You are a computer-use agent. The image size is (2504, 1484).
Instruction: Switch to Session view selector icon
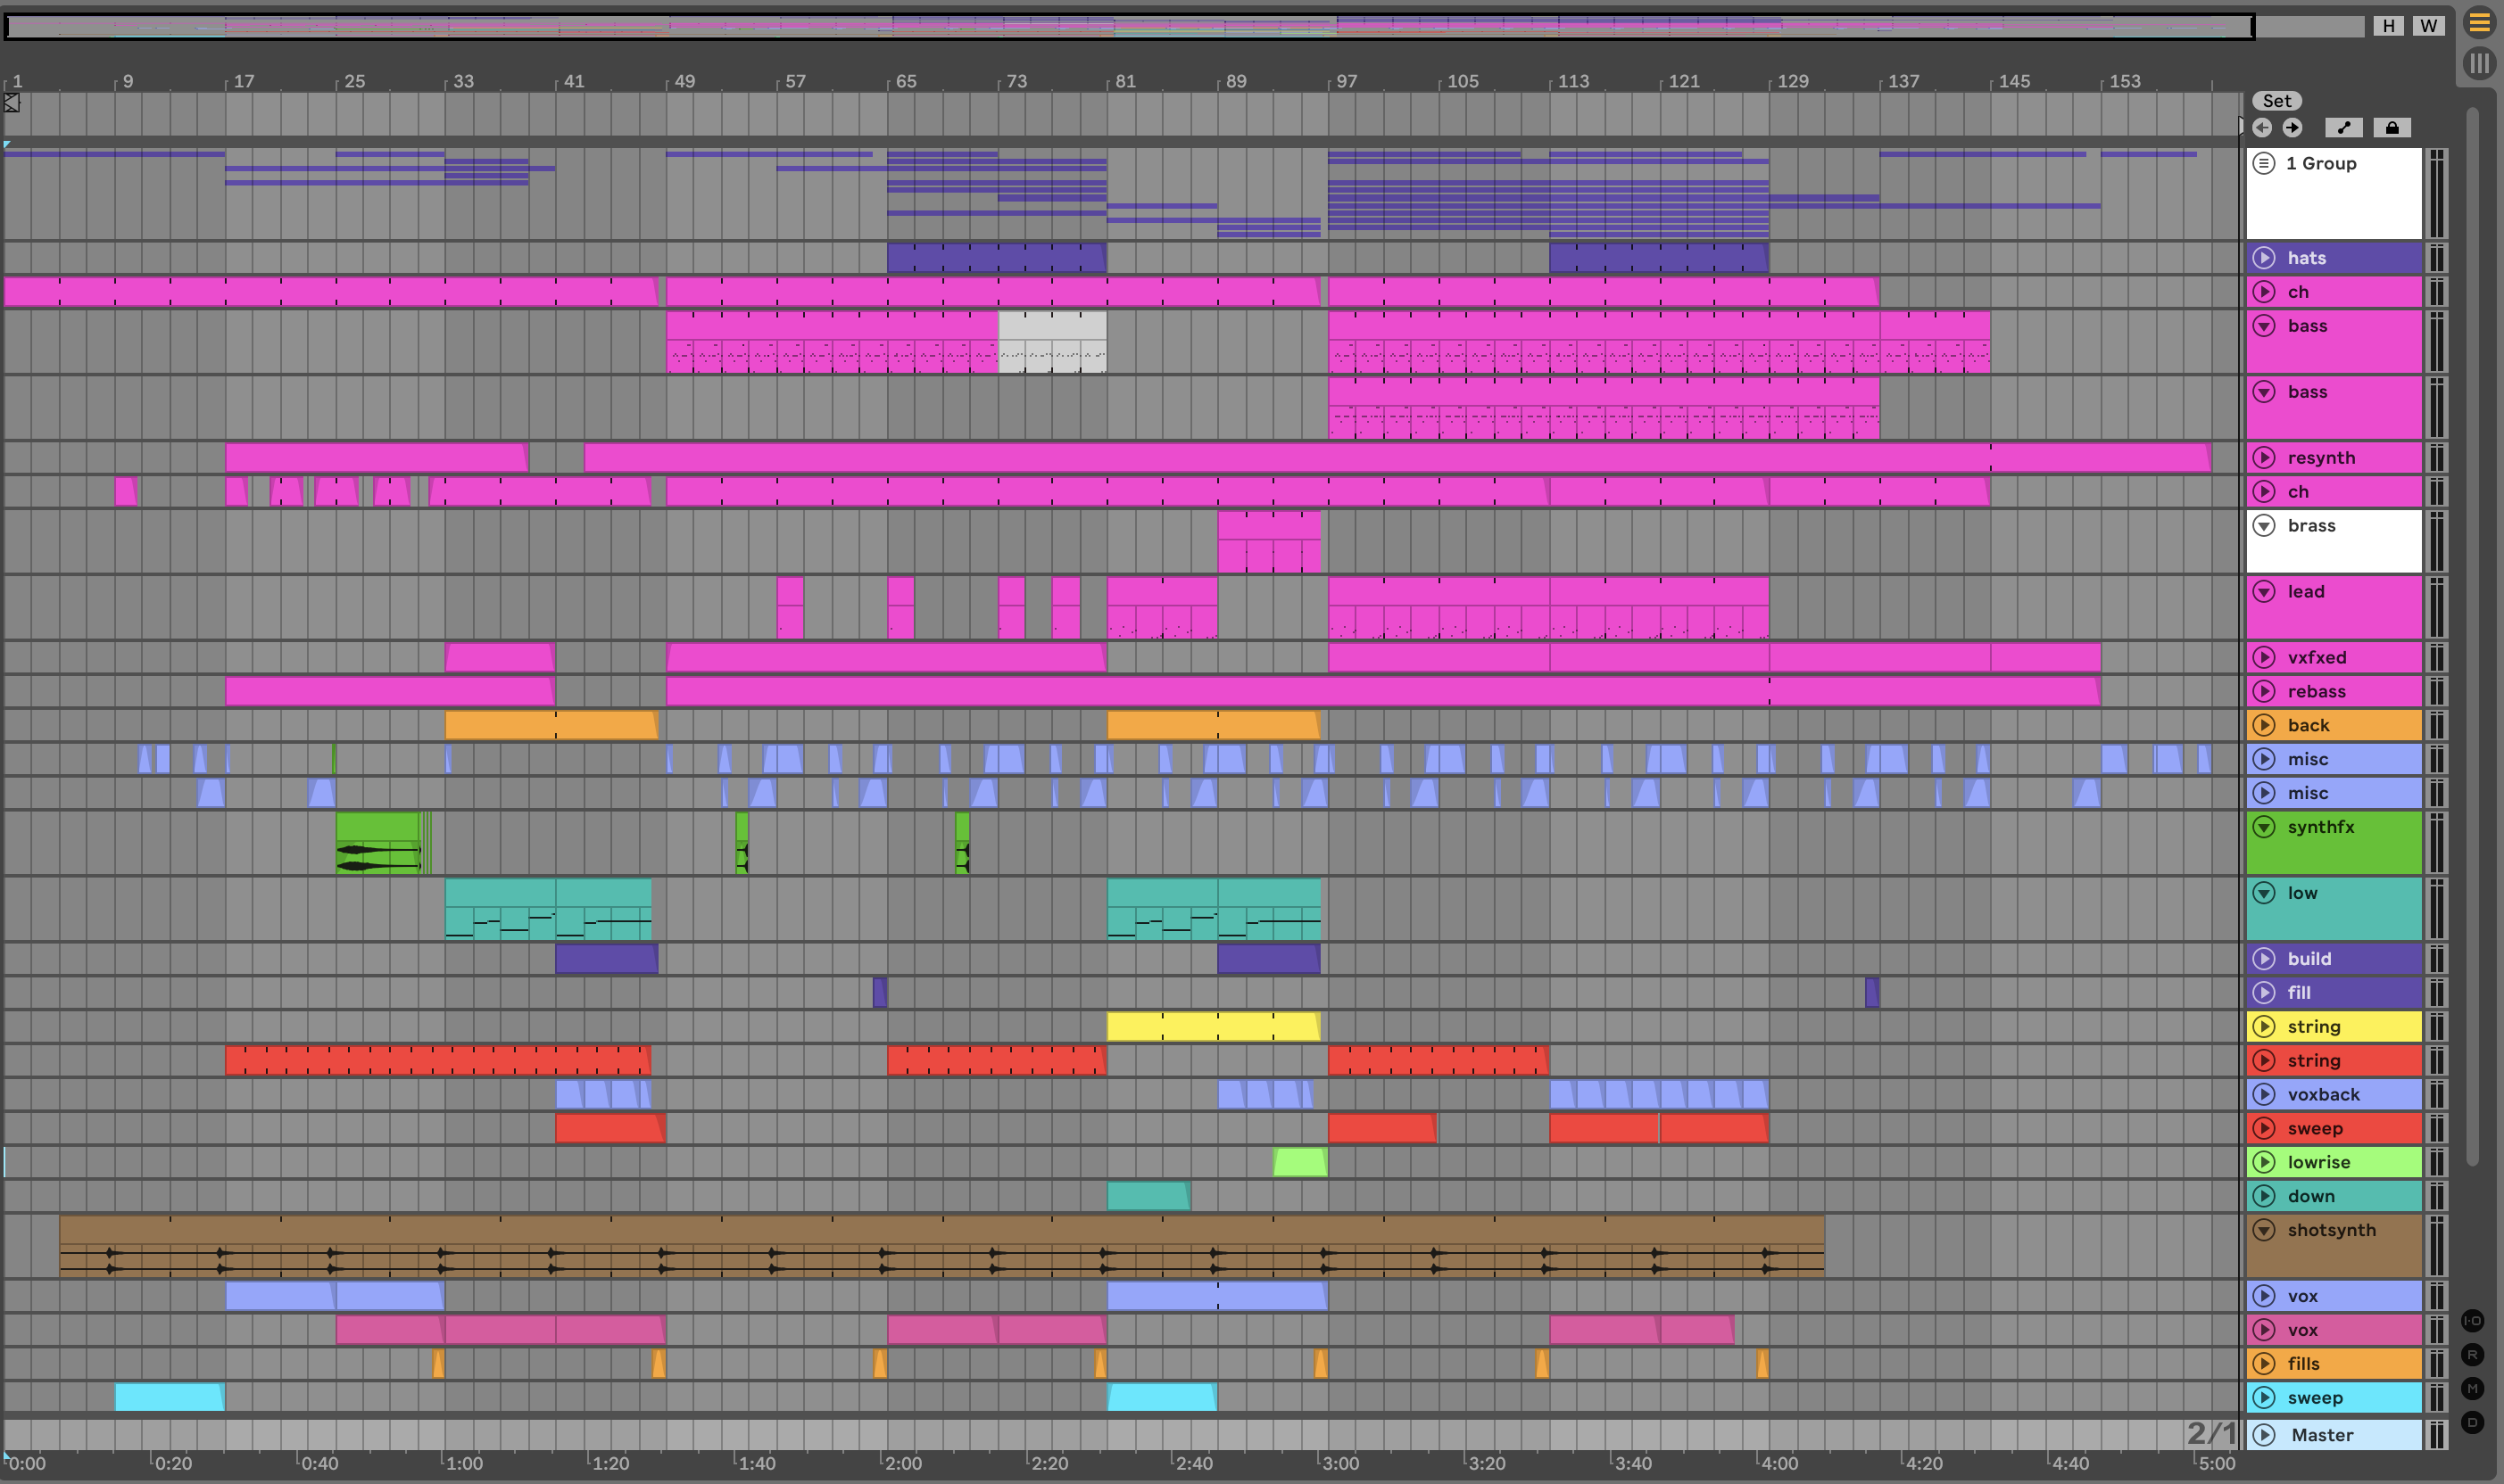[2479, 64]
